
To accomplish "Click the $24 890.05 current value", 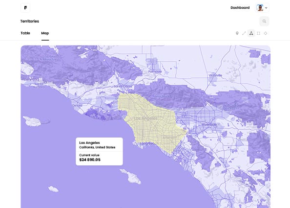I will 90,160.
